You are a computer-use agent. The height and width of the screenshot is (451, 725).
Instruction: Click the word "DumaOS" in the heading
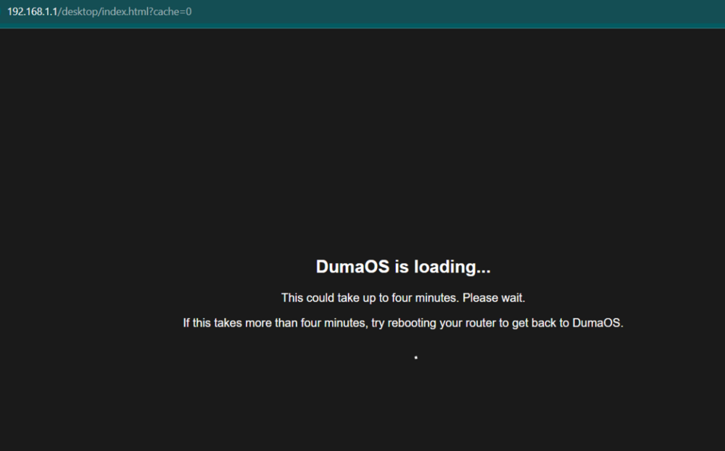coord(352,267)
